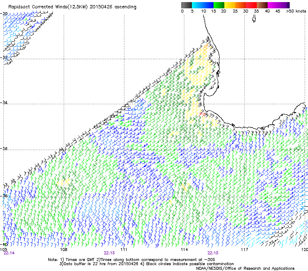
Task: Click the green 15–20 knots legend swatch
Action: (x=219, y=5)
